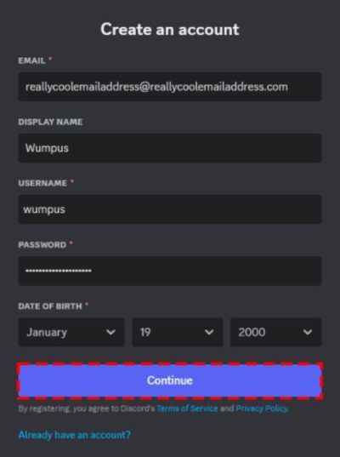Click the DATE OF BIRTH label
The image size is (340, 457).
[50, 306]
